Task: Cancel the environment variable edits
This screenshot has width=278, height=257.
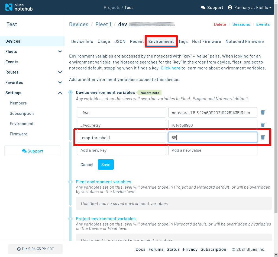Action: pyautogui.click(x=87, y=164)
